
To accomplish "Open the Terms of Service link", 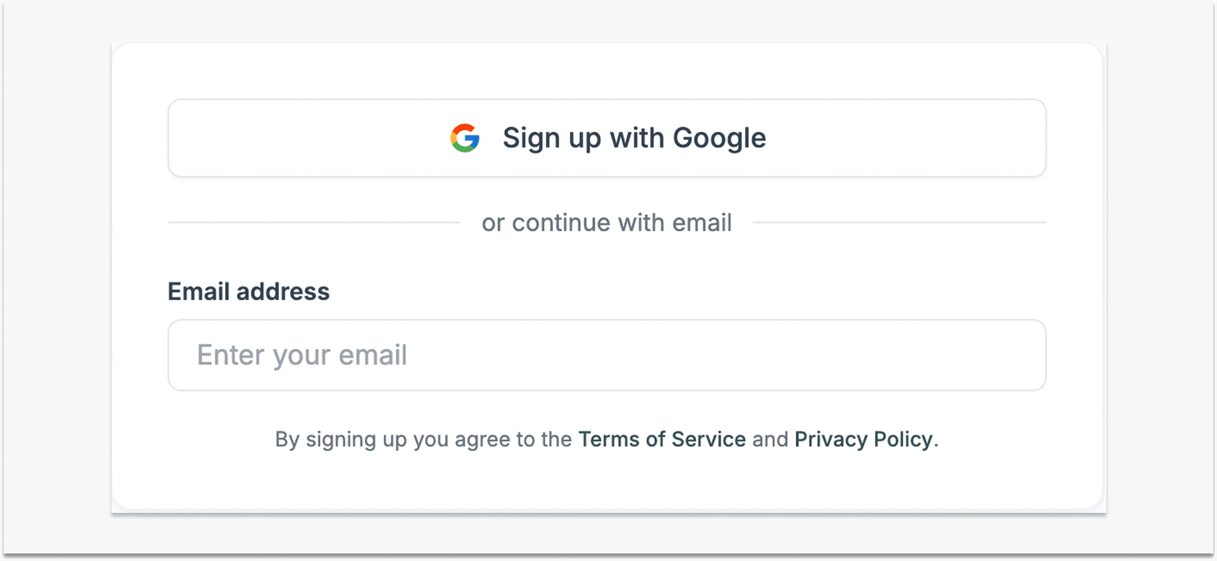I will click(x=662, y=439).
